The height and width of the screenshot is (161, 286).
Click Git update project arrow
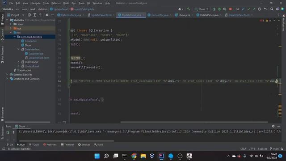(x=243, y=9)
